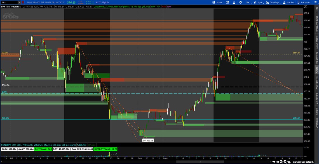Open the chart settings gear icon
The width and height of the screenshot is (319, 164).
(x=241, y=2)
